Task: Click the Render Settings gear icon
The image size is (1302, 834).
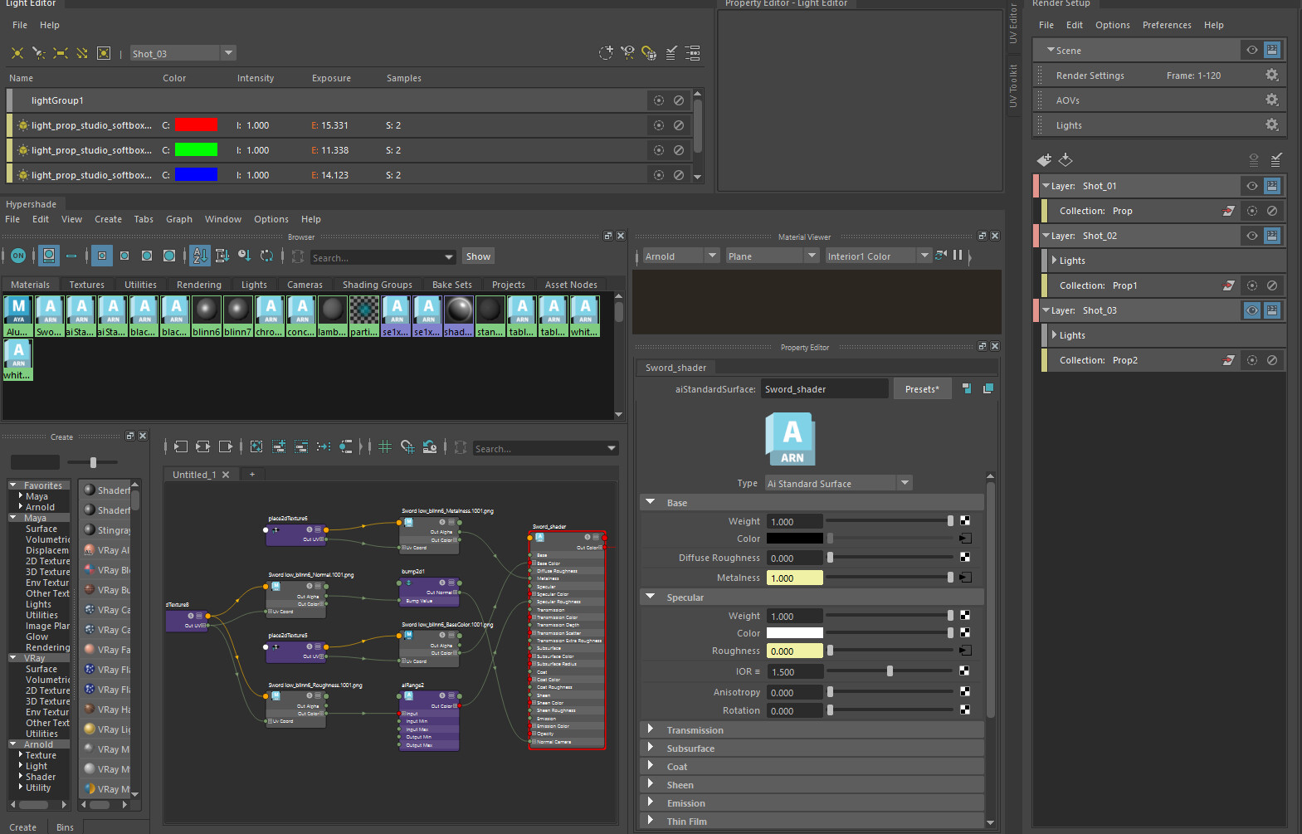Action: pyautogui.click(x=1271, y=76)
